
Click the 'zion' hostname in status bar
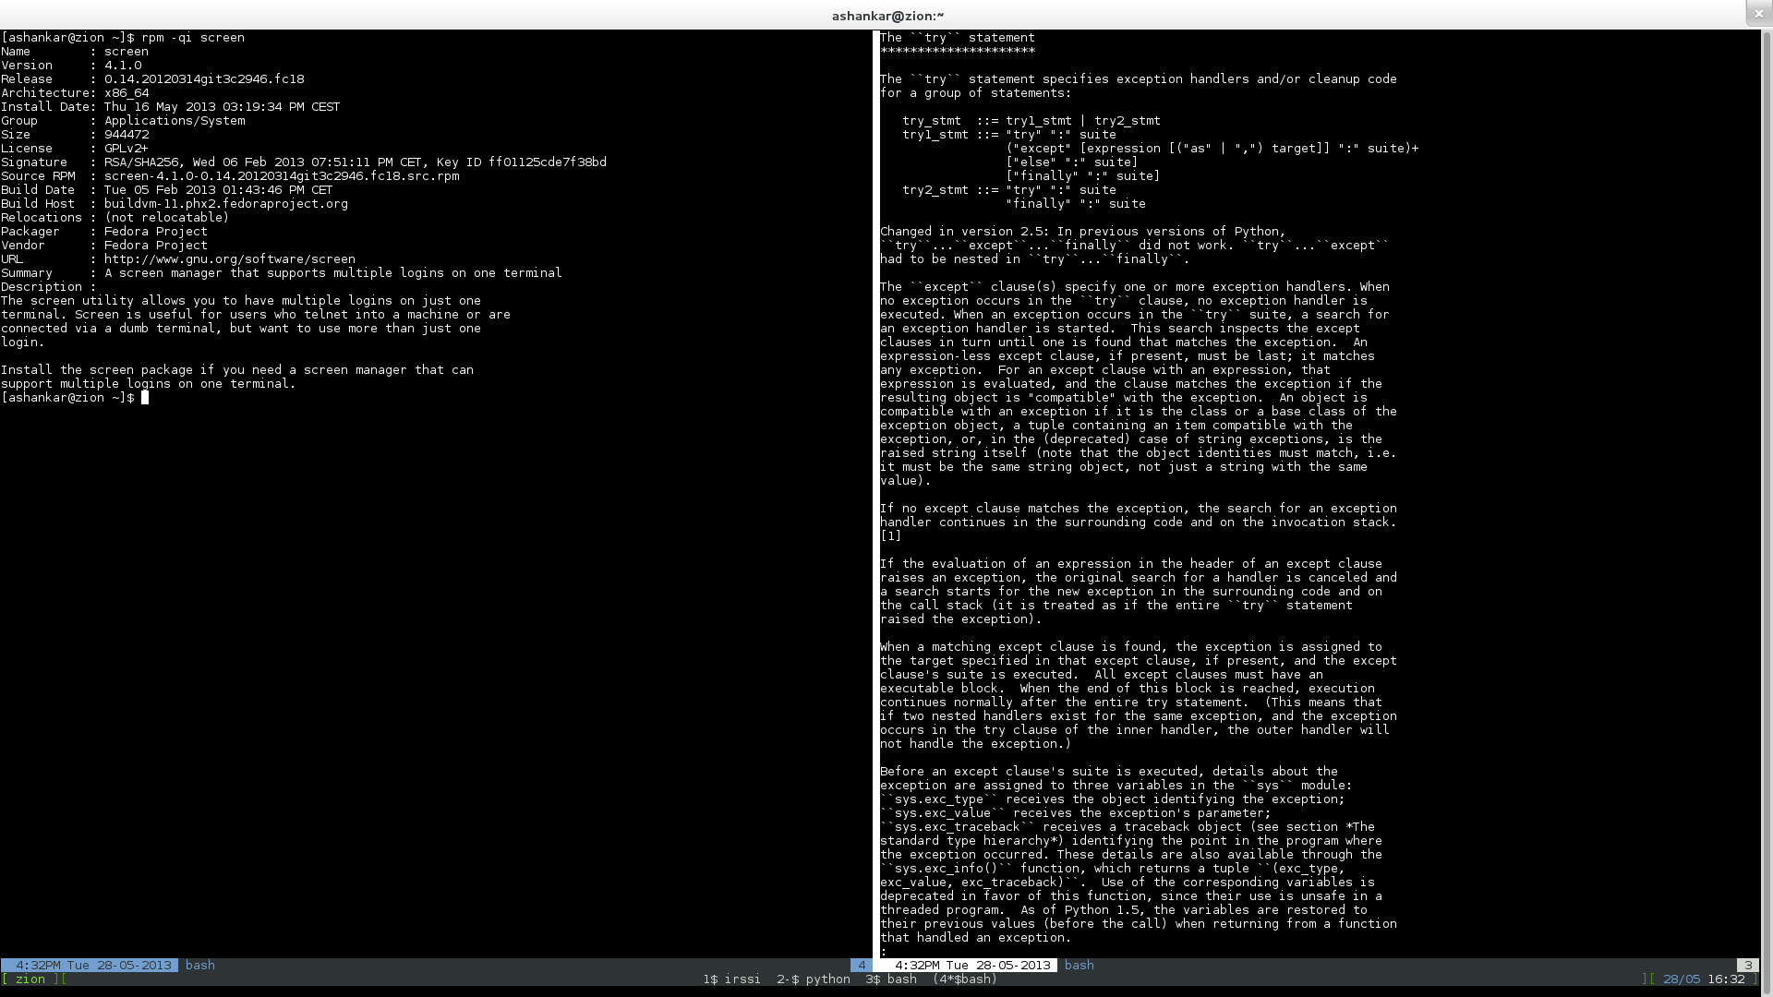tap(30, 979)
